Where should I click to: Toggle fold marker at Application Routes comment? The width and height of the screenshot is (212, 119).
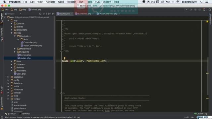tap(61, 93)
